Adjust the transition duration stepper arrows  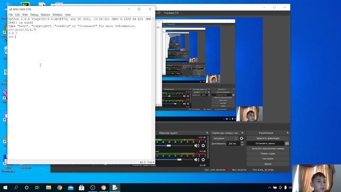click(x=242, y=143)
